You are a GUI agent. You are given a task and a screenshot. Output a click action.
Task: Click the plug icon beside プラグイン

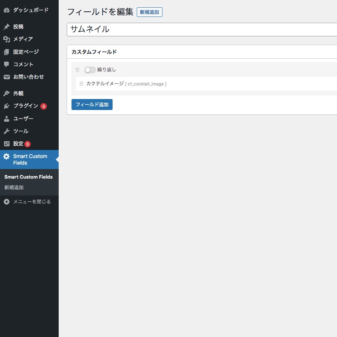(x=7, y=106)
